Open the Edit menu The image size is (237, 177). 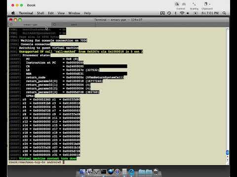51,13
